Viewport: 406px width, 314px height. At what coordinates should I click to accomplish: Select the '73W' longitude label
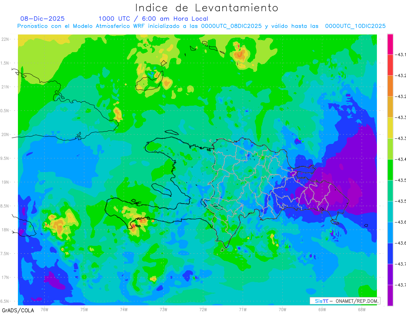click(x=163, y=309)
